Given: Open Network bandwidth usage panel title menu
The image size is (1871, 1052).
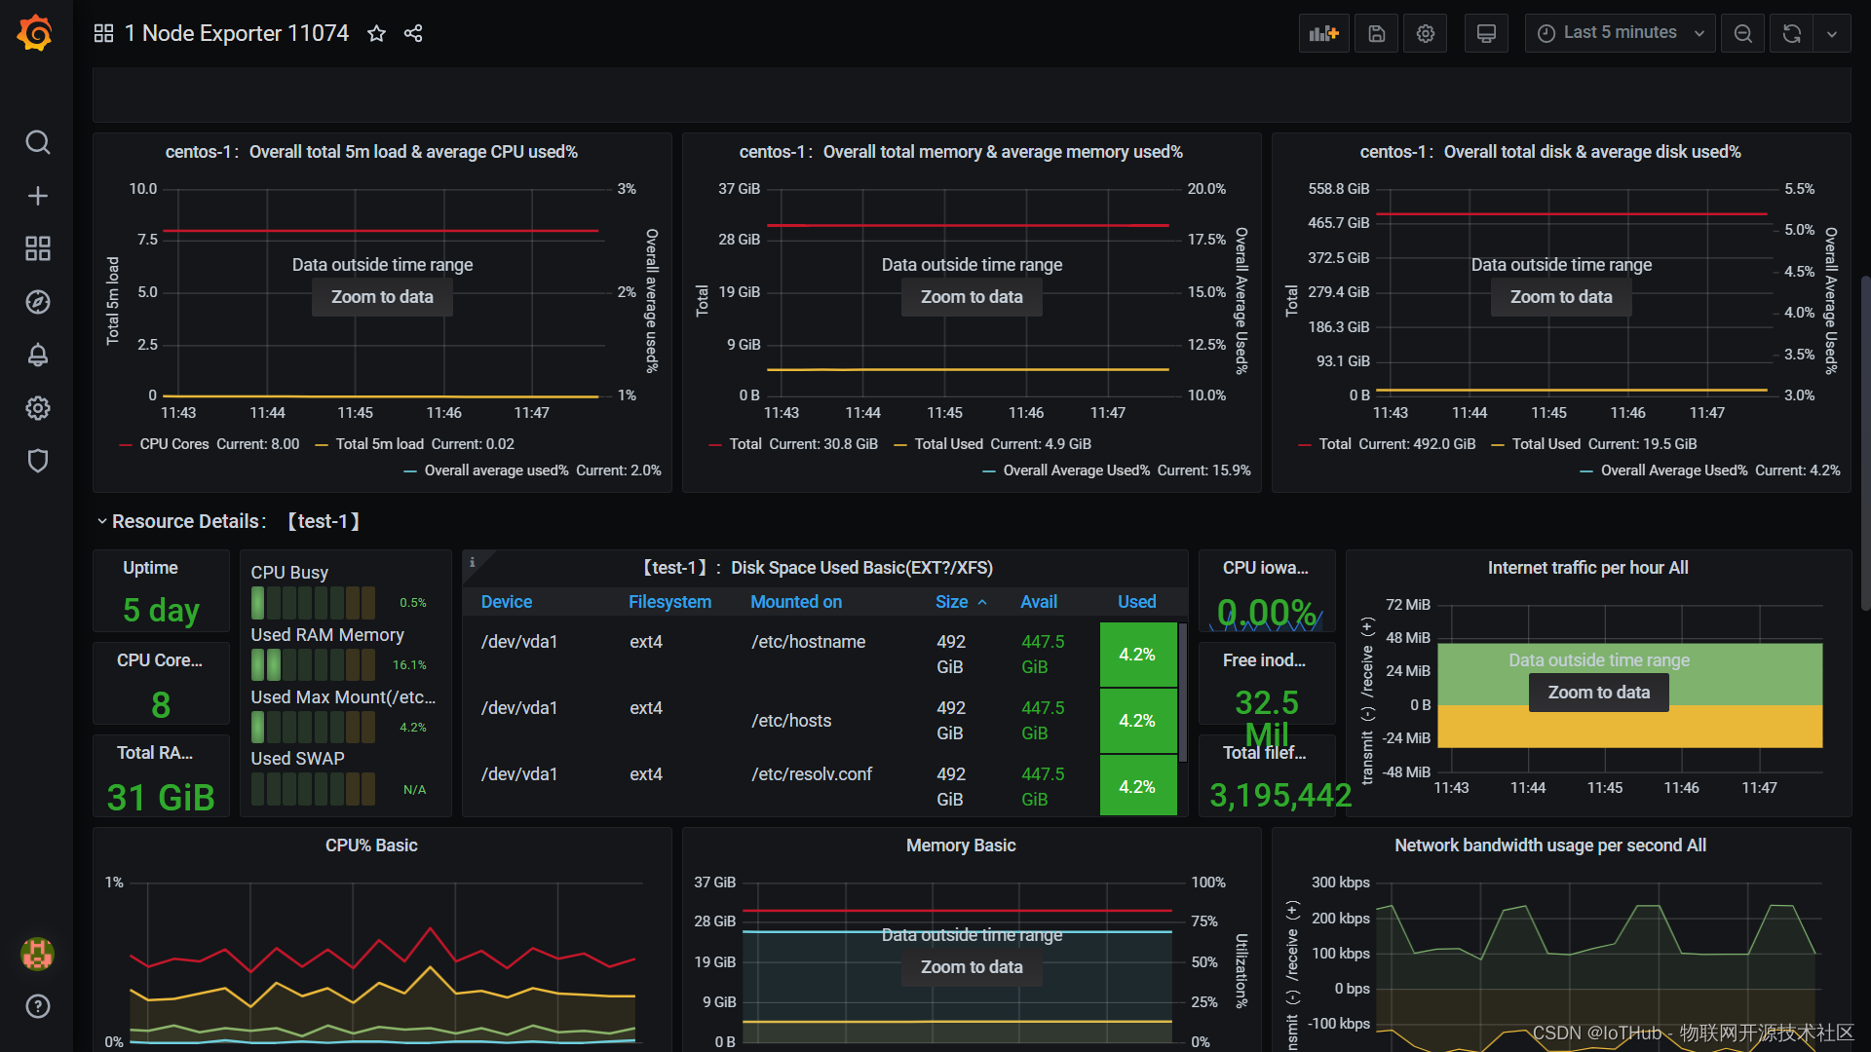Looking at the screenshot, I should click(1549, 845).
